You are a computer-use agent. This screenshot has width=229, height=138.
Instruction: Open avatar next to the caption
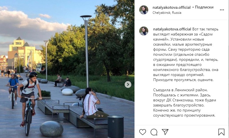tap(144, 31)
